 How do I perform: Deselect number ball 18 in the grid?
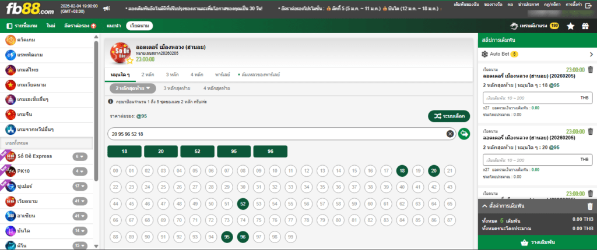[x=402, y=171]
